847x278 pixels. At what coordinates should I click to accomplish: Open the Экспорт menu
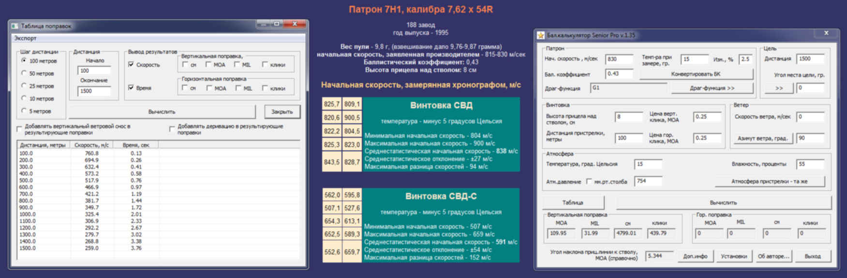click(25, 38)
